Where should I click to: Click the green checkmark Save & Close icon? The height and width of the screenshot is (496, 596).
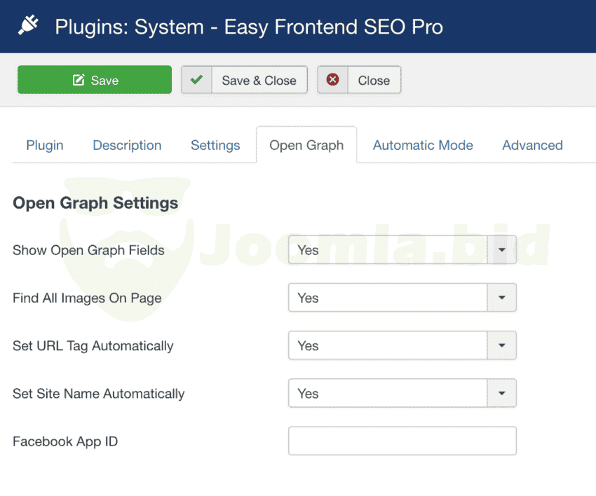[x=196, y=80]
